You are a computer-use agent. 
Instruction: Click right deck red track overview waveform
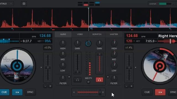(x=167, y=41)
